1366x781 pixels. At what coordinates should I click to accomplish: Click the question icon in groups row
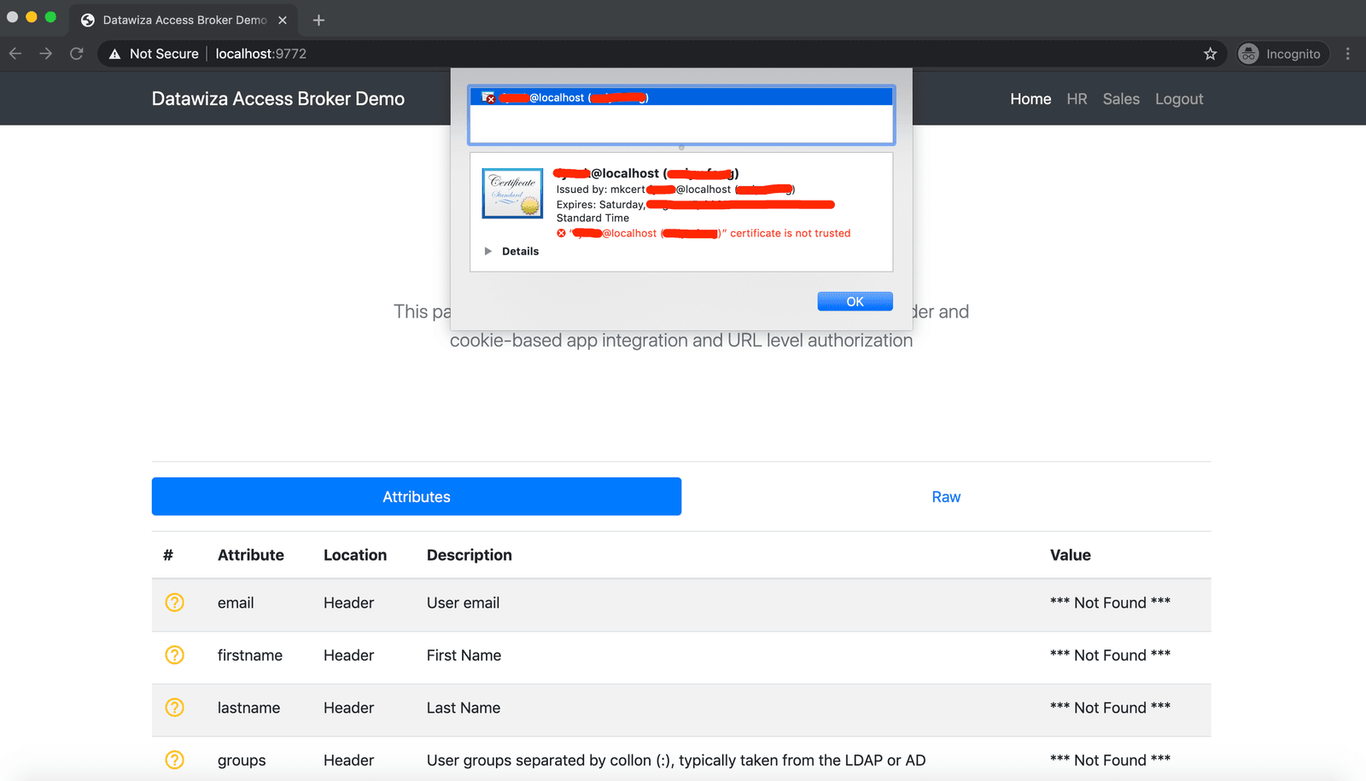tap(174, 760)
